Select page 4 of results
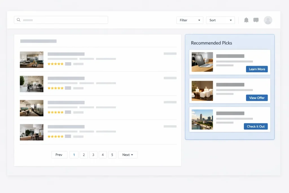Image resolution: width=289 pixels, height=193 pixels. coord(103,155)
